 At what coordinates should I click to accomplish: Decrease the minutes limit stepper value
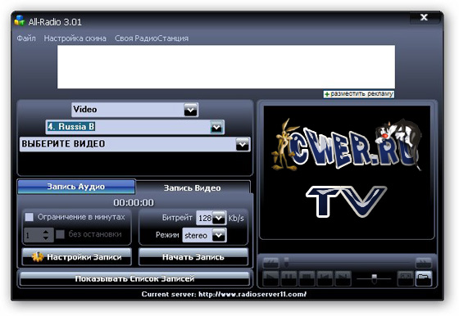(x=46, y=238)
